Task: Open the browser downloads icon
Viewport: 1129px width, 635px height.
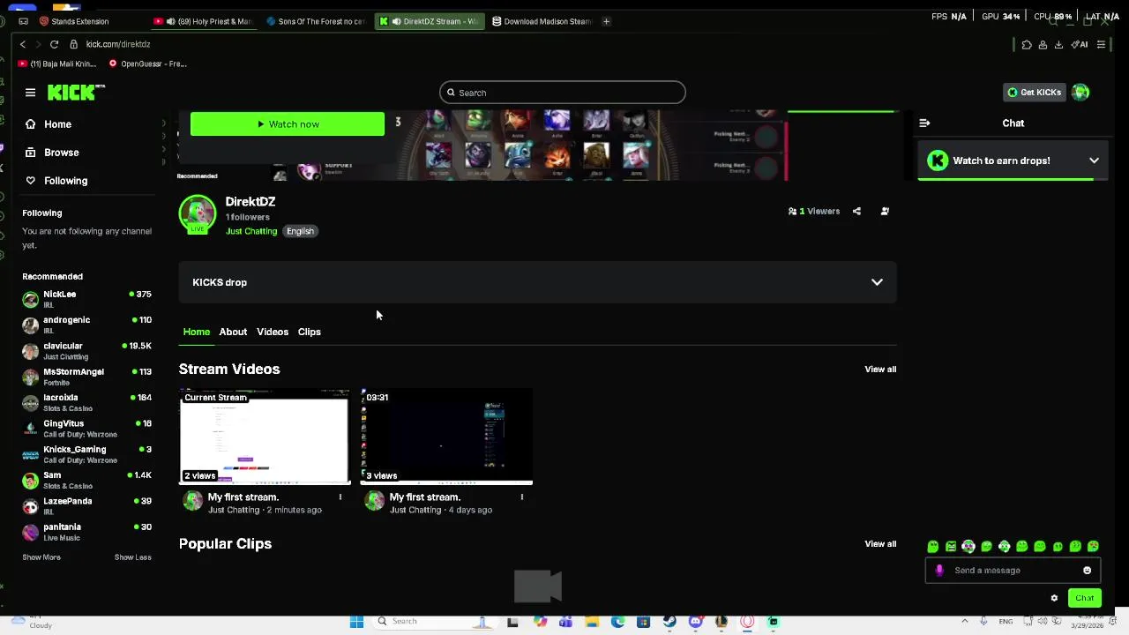Action: tap(1058, 44)
